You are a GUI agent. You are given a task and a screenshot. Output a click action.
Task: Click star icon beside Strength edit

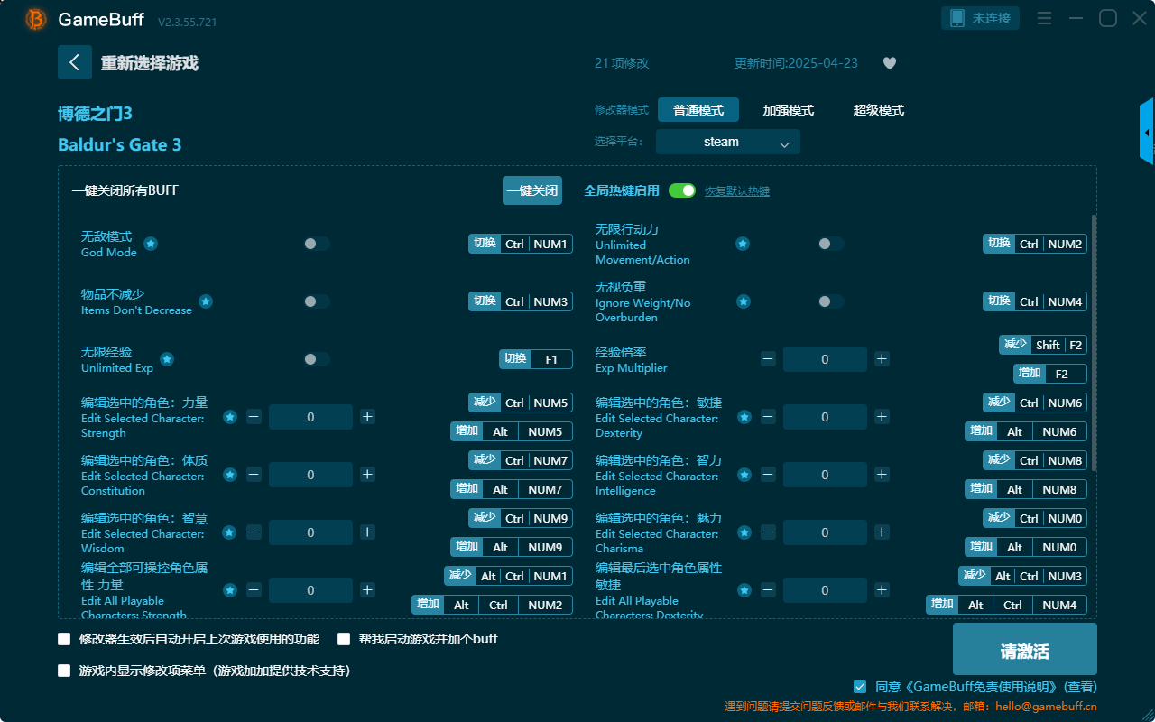click(x=230, y=417)
